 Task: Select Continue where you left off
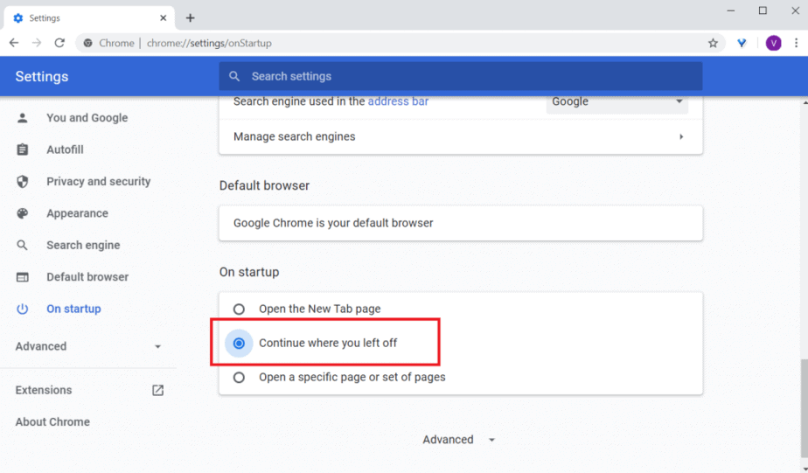point(239,343)
